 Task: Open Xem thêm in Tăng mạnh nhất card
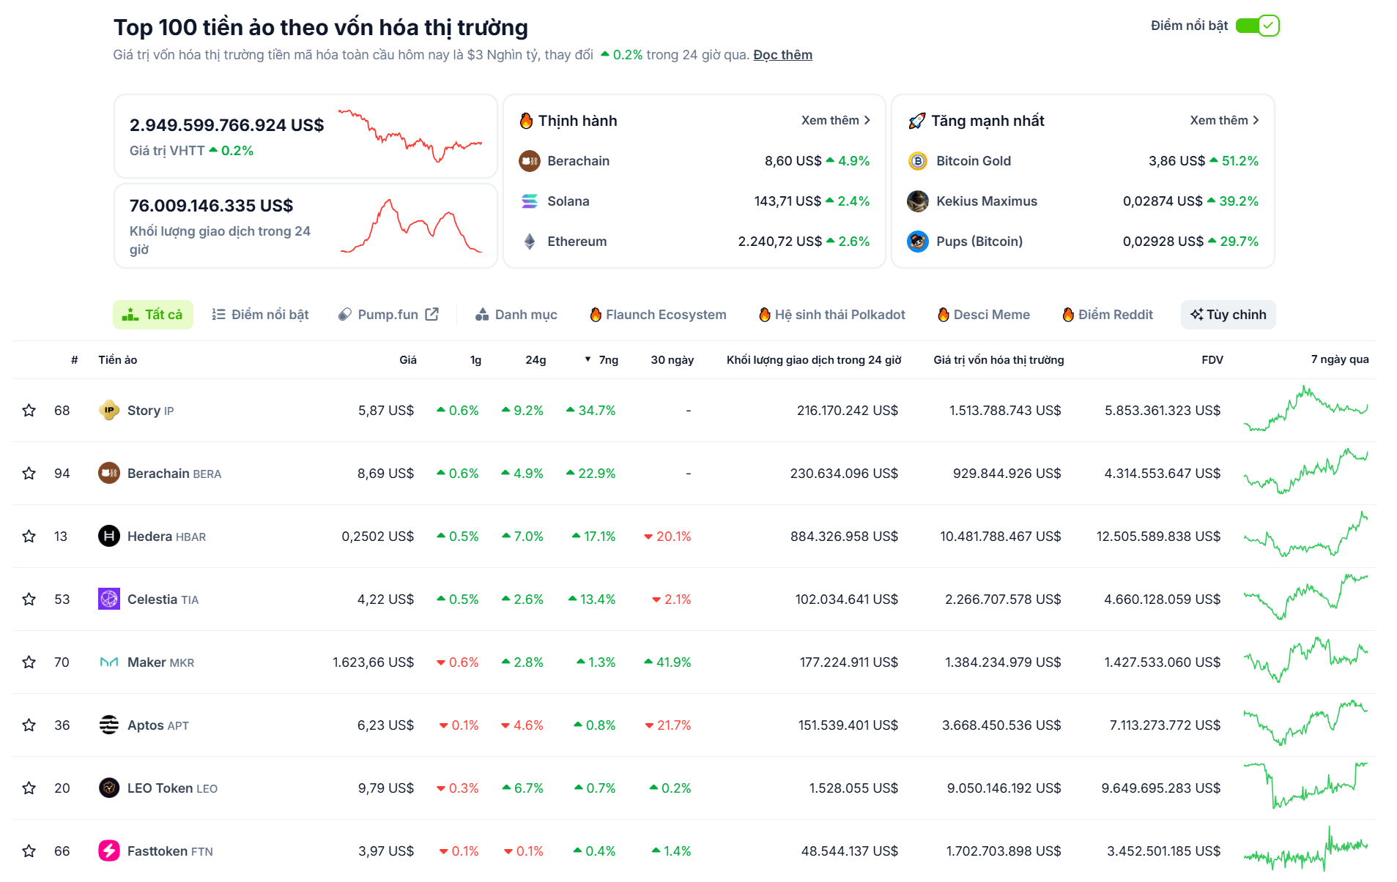1224,120
